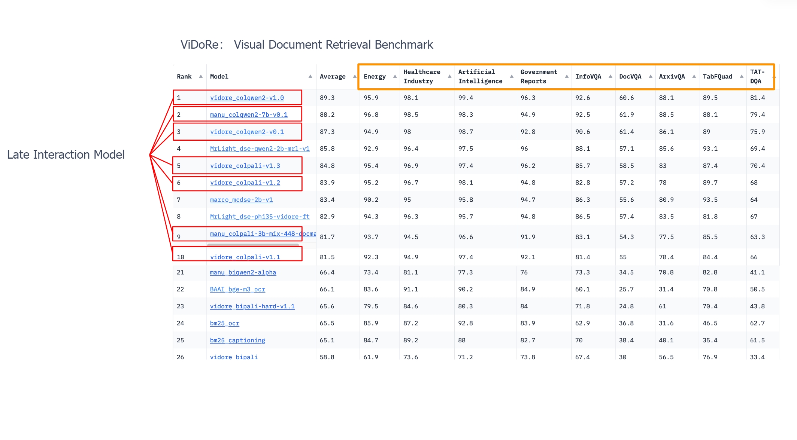Click Artificial Intelligence sort arrow
Screen dimensions: 797x440
(512, 76)
